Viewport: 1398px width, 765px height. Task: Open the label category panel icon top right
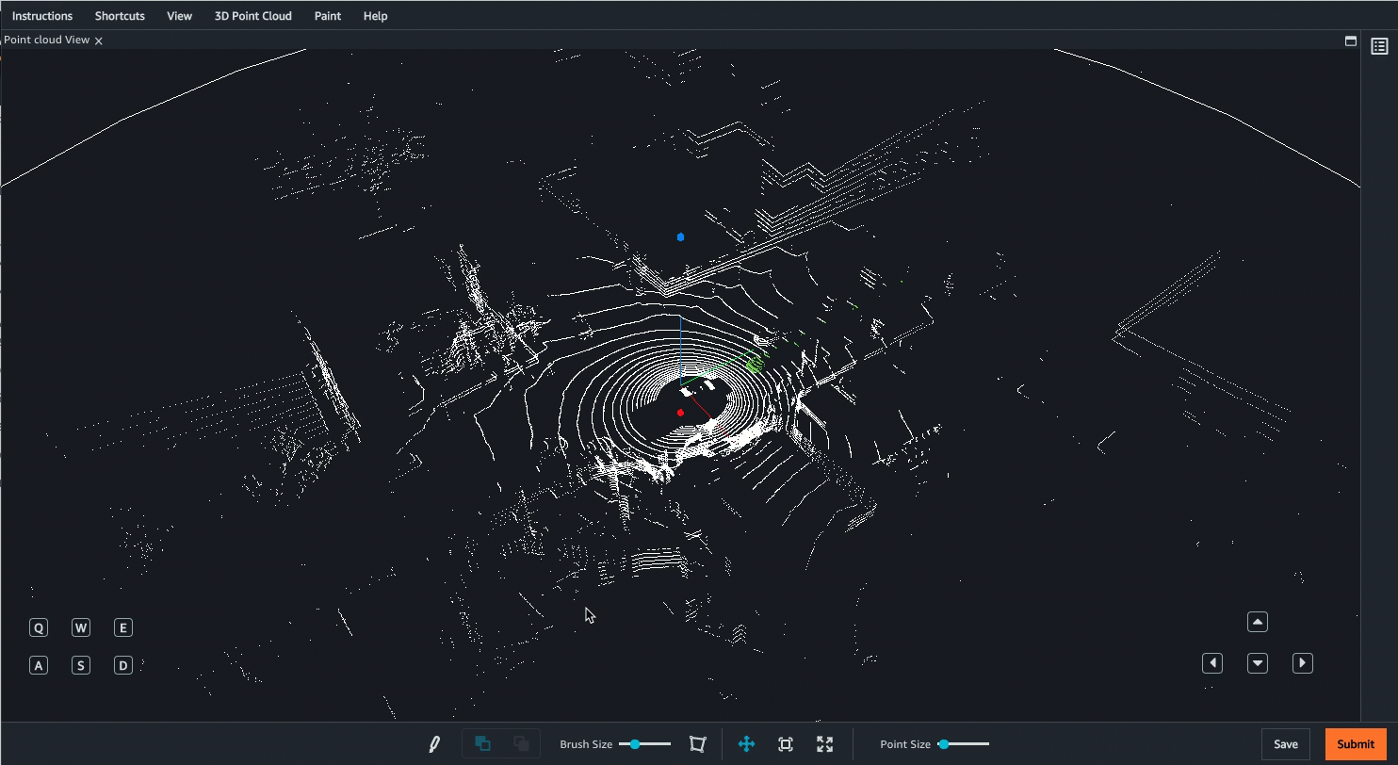1379,45
